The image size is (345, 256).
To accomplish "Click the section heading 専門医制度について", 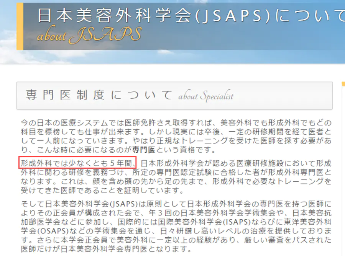I will (99, 95).
